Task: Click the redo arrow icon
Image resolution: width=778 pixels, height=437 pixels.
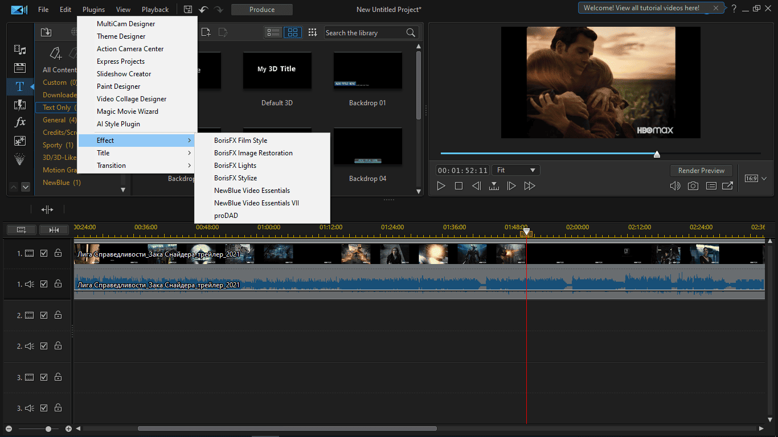Action: (x=219, y=10)
